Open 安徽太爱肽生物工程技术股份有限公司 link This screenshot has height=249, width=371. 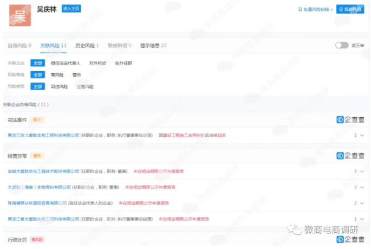point(43,171)
